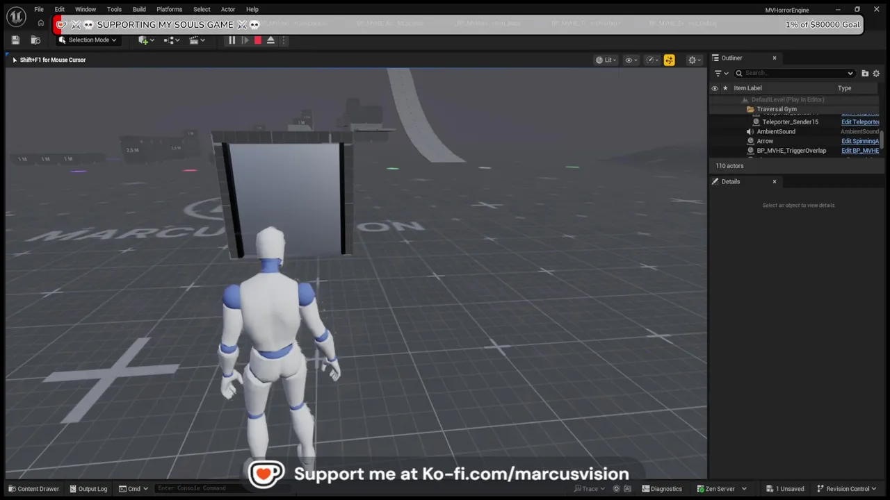Screen dimensions: 890x500
Task: Select DefaultLevel (Play In Editor) row
Action: click(787, 100)
